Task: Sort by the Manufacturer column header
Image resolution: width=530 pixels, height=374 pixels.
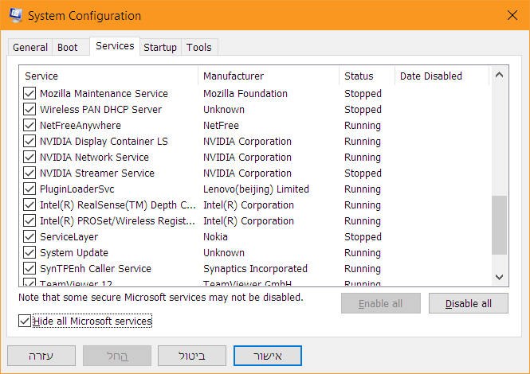Action: [269, 76]
